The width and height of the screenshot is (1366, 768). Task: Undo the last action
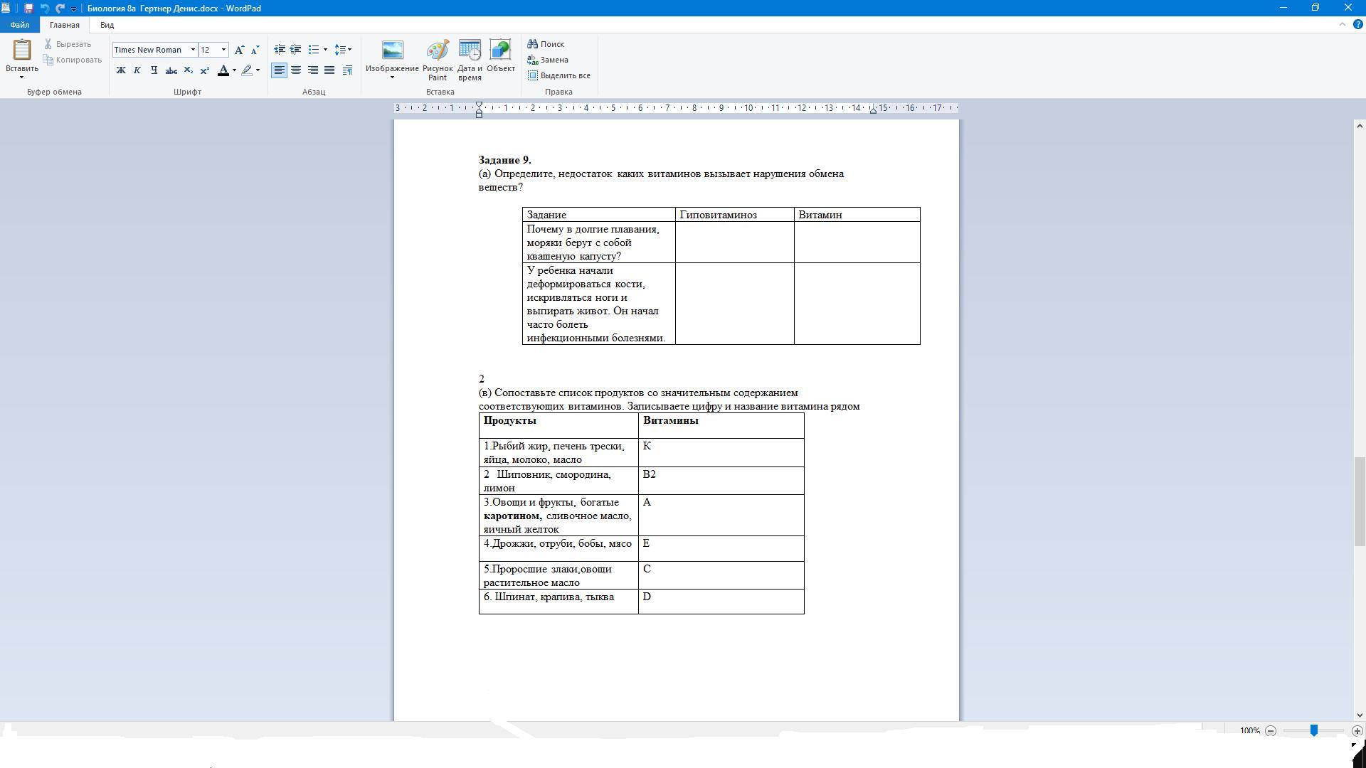pos(44,9)
